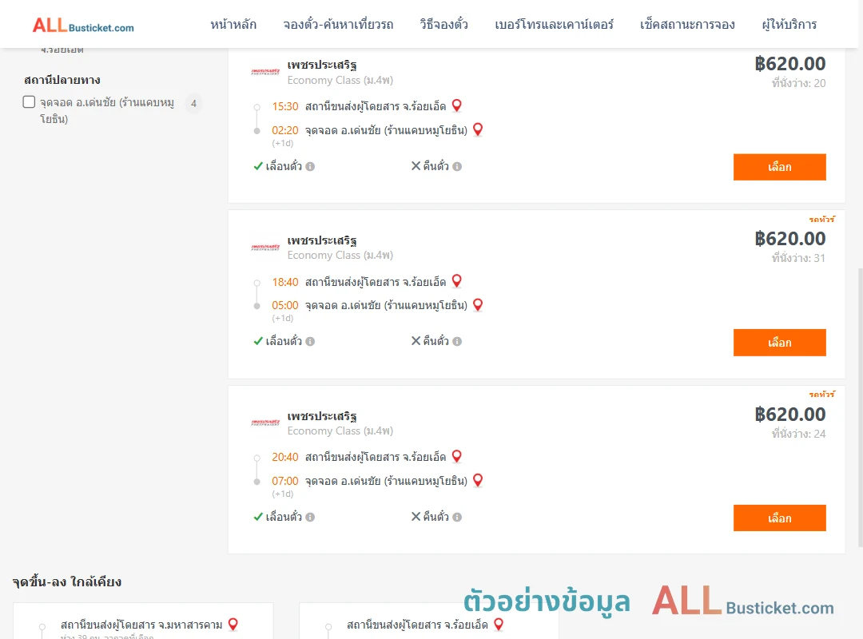Click refund info icon on 20:40 trip
863x639 pixels.
(457, 517)
